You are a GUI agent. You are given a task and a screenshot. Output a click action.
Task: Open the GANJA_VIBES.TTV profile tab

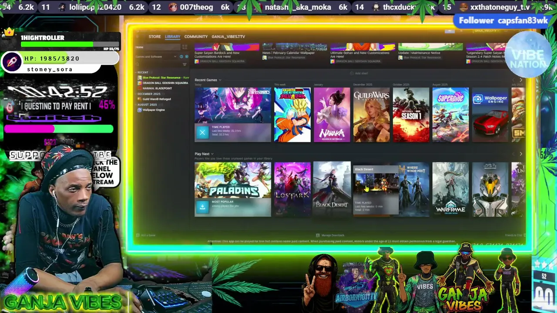[x=228, y=37]
